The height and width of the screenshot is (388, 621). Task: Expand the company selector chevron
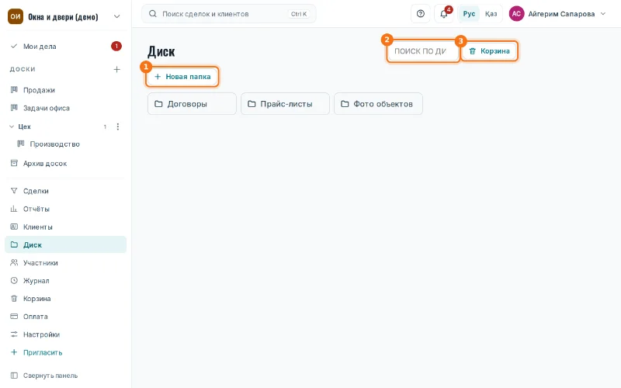tap(117, 16)
